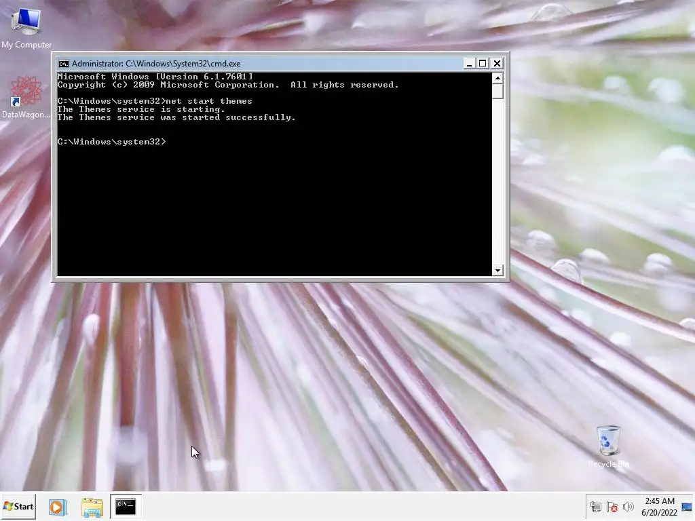Click the cmd window title bar text

(x=156, y=64)
